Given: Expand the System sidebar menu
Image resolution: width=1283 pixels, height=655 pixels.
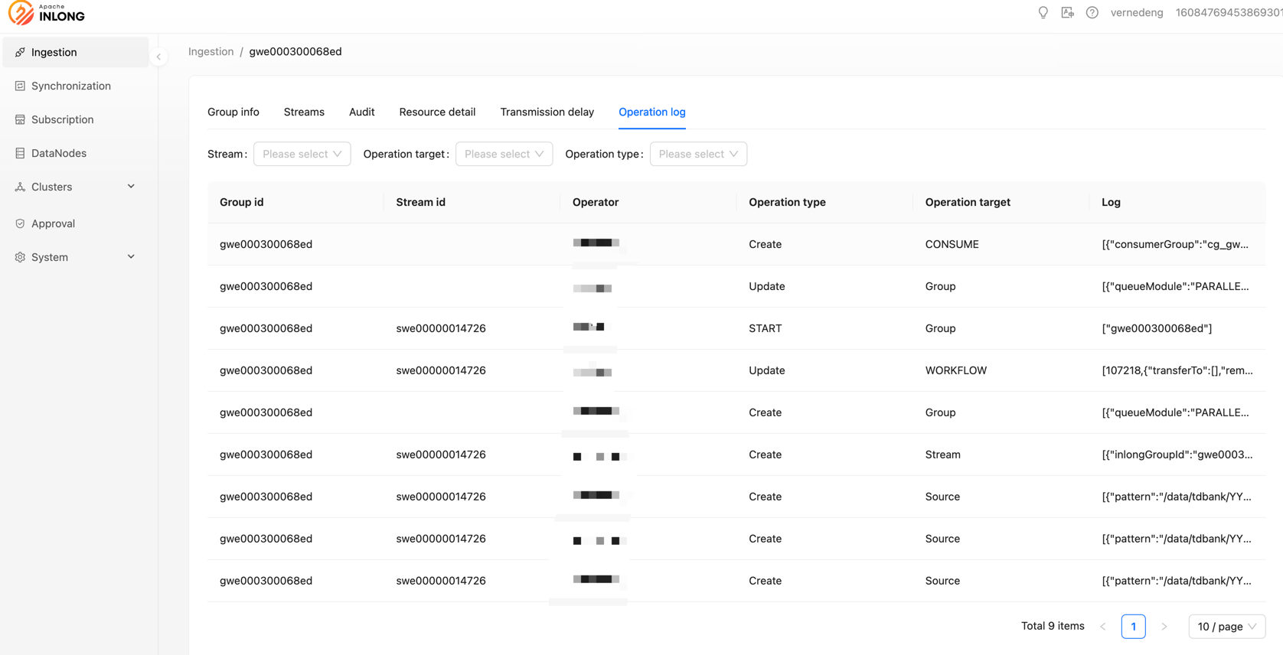Looking at the screenshot, I should coord(75,257).
